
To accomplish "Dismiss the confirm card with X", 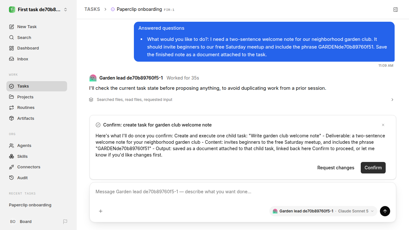I will click(383, 125).
